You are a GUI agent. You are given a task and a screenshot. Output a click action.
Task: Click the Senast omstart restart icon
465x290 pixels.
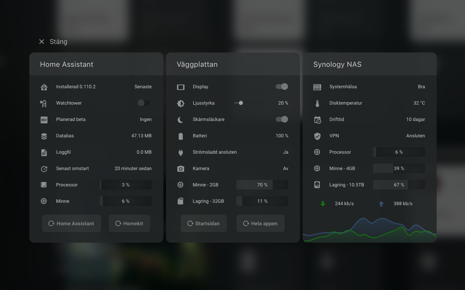(x=44, y=169)
